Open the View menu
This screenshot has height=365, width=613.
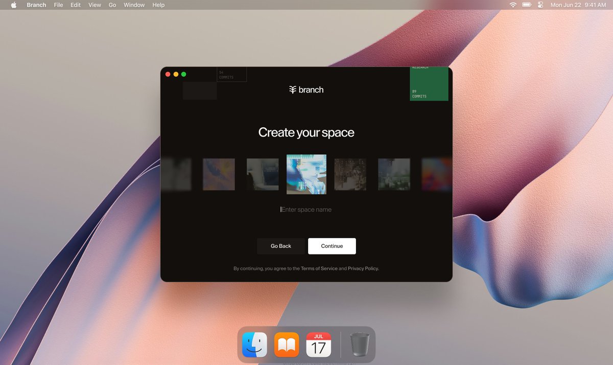point(95,5)
